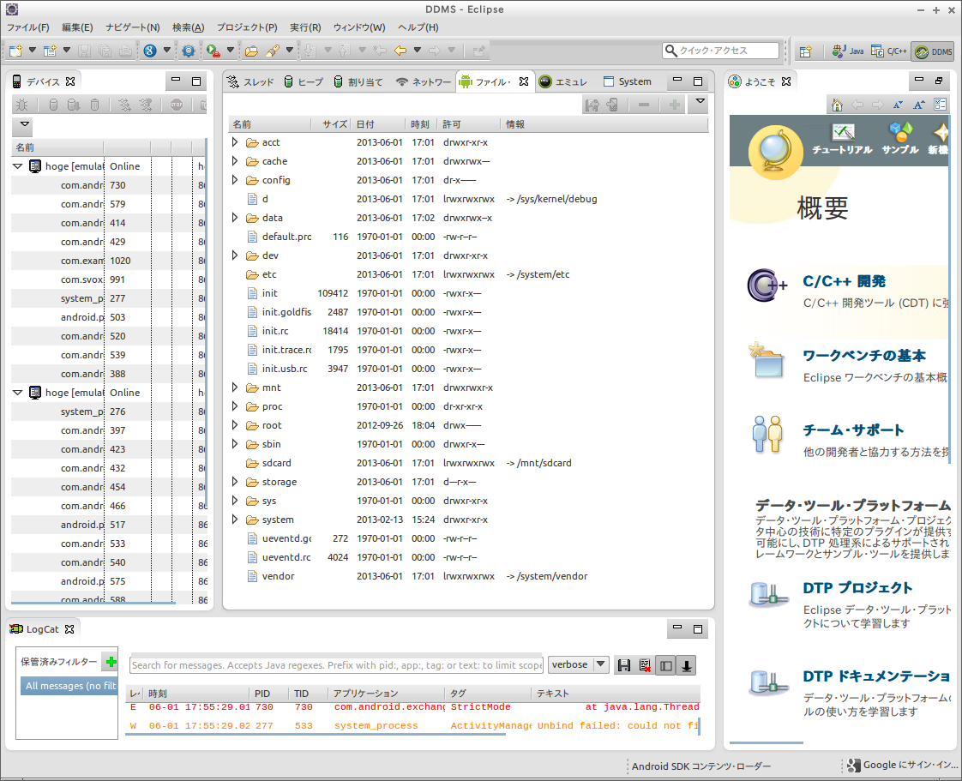This screenshot has width=962, height=781.
Task: Open the LogCat verbose level dropdown
Action: click(578, 664)
